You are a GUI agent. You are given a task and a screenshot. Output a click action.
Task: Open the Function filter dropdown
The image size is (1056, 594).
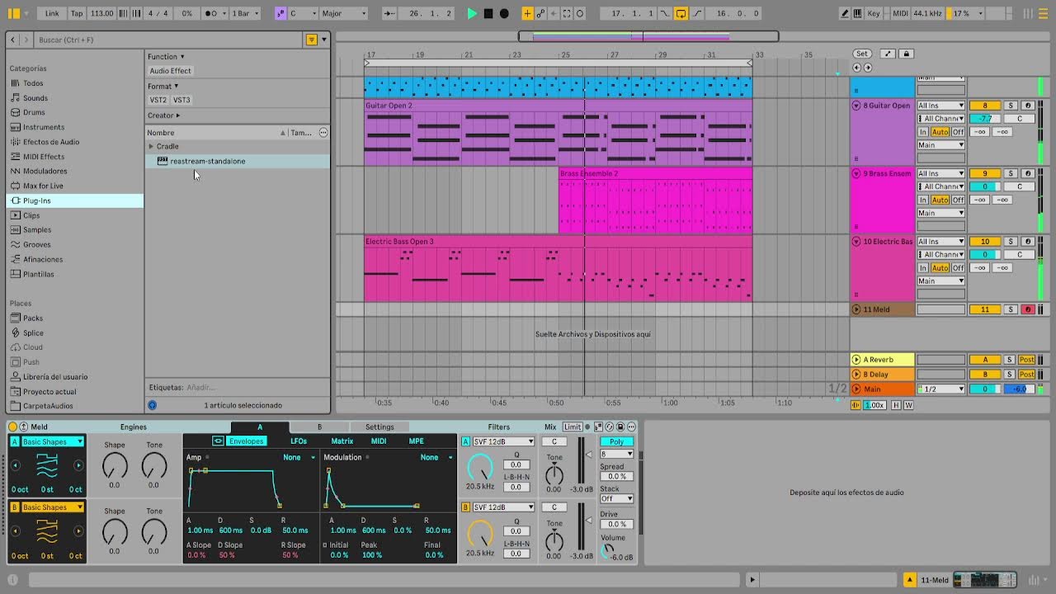point(166,56)
